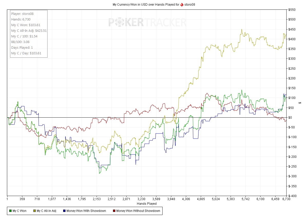Click the My C / Day: $103.61 stat
The height and width of the screenshot is (216, 303).
coord(26,53)
